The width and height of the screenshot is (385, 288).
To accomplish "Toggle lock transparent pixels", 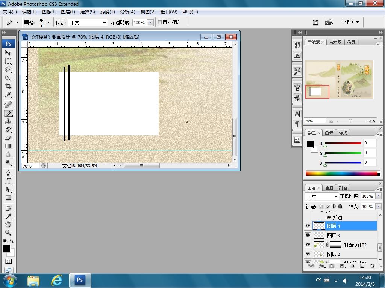I will [x=321, y=206].
